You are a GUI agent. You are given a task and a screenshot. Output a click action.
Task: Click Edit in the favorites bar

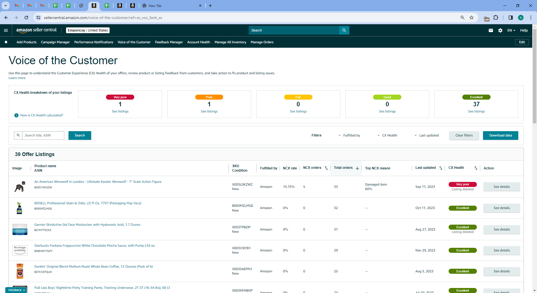coord(522,42)
